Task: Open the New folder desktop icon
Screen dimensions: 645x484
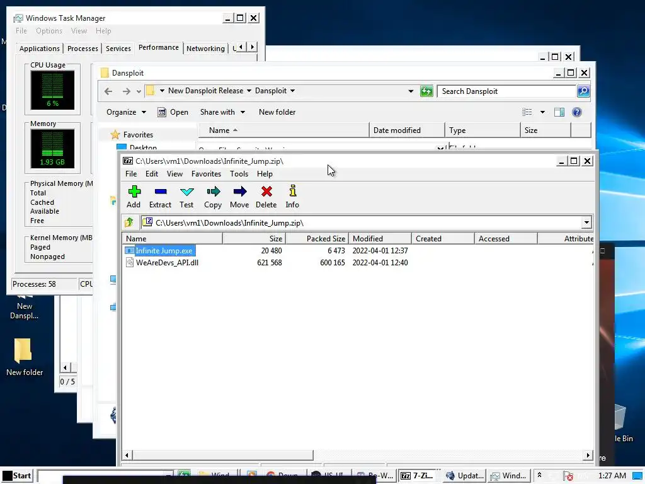Action: [23, 357]
